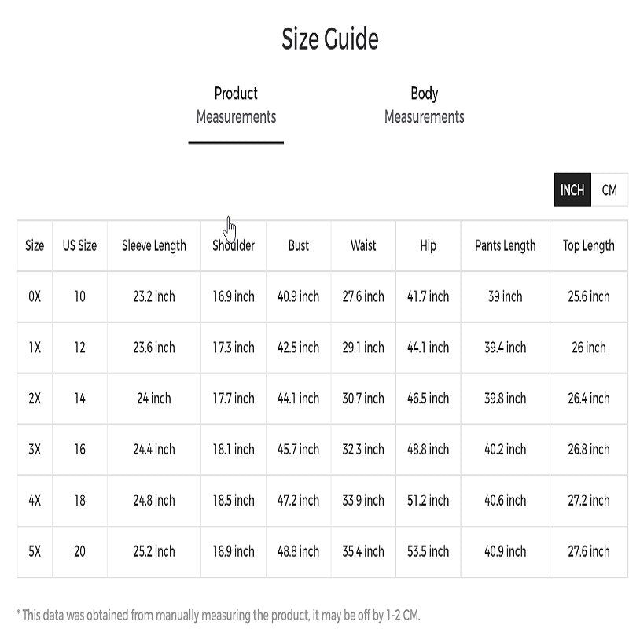Click the Size column header
Image resolution: width=629 pixels, height=629 pixels.
pyautogui.click(x=35, y=245)
